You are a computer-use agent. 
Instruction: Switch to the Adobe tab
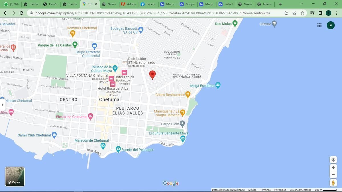129,4
